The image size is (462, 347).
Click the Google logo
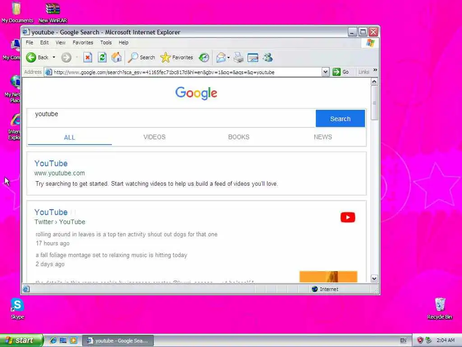pos(196,93)
